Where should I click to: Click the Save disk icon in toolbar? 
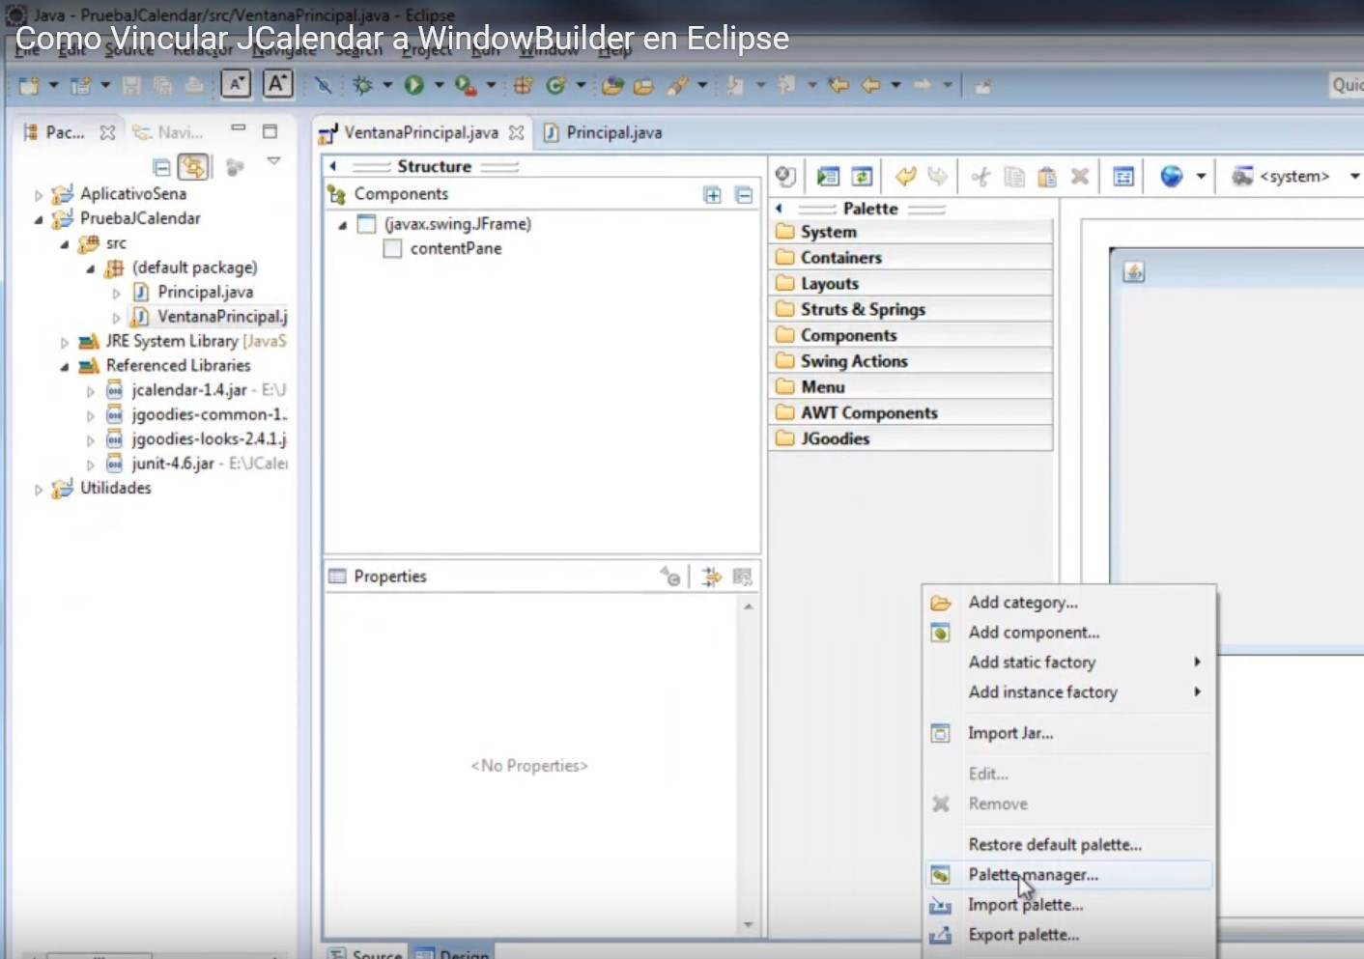(131, 85)
